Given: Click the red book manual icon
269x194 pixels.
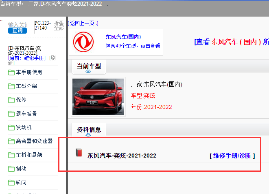Looking at the screenshot, I should pos(79,152).
